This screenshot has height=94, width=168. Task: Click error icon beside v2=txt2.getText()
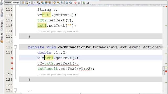click(x=12, y=63)
